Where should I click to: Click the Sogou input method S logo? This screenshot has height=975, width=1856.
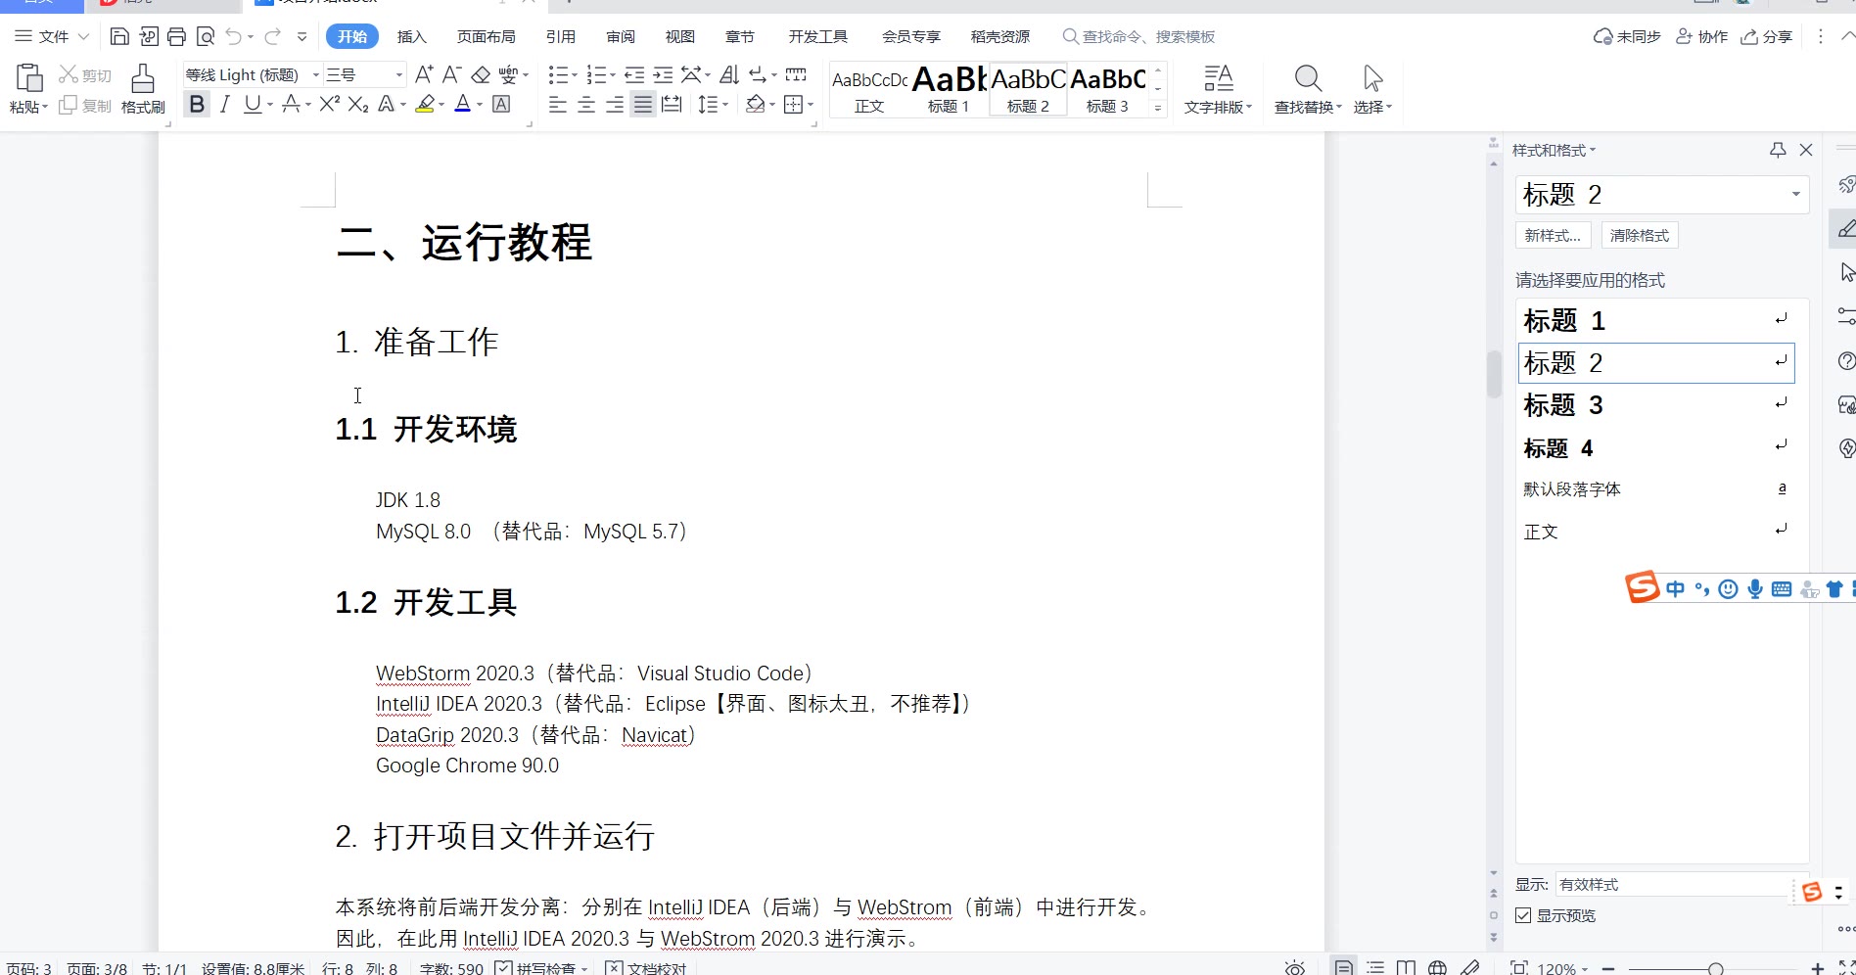pyautogui.click(x=1642, y=587)
